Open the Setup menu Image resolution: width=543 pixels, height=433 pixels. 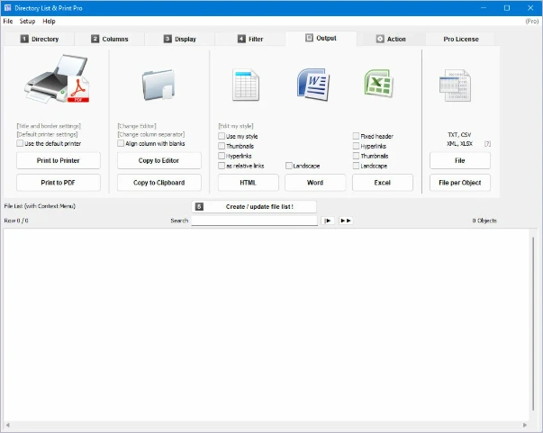tap(28, 21)
